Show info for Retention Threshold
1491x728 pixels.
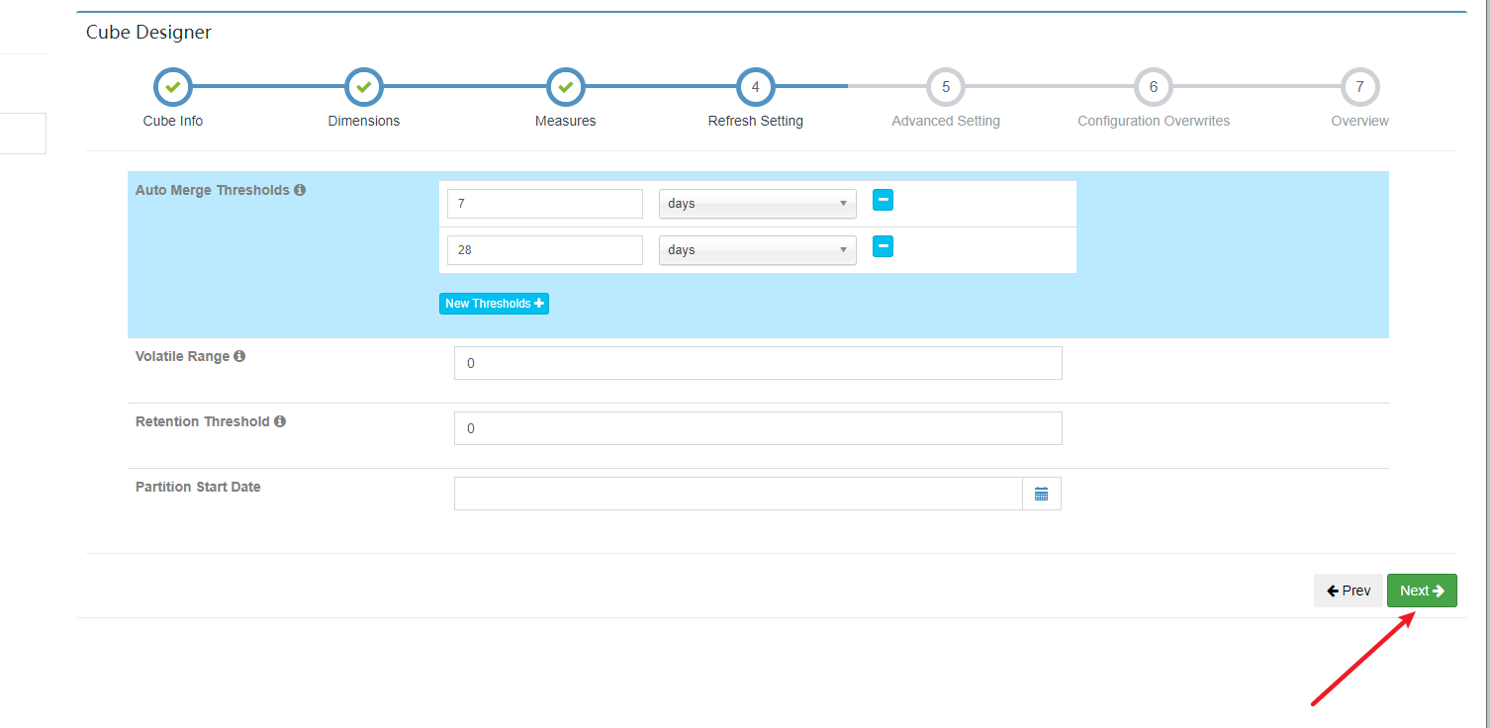[x=280, y=421]
